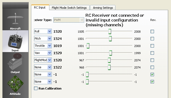Enable Rev. checkbox for Yaw row

[152, 53]
